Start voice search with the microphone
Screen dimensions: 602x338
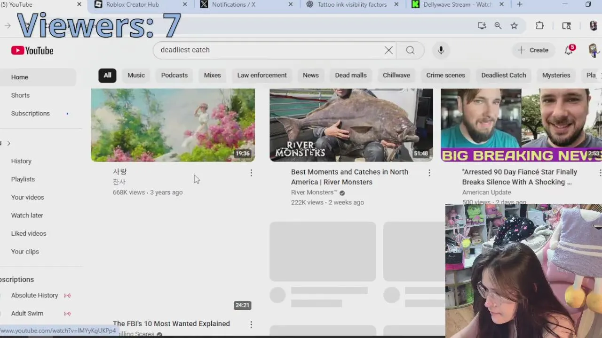441,50
